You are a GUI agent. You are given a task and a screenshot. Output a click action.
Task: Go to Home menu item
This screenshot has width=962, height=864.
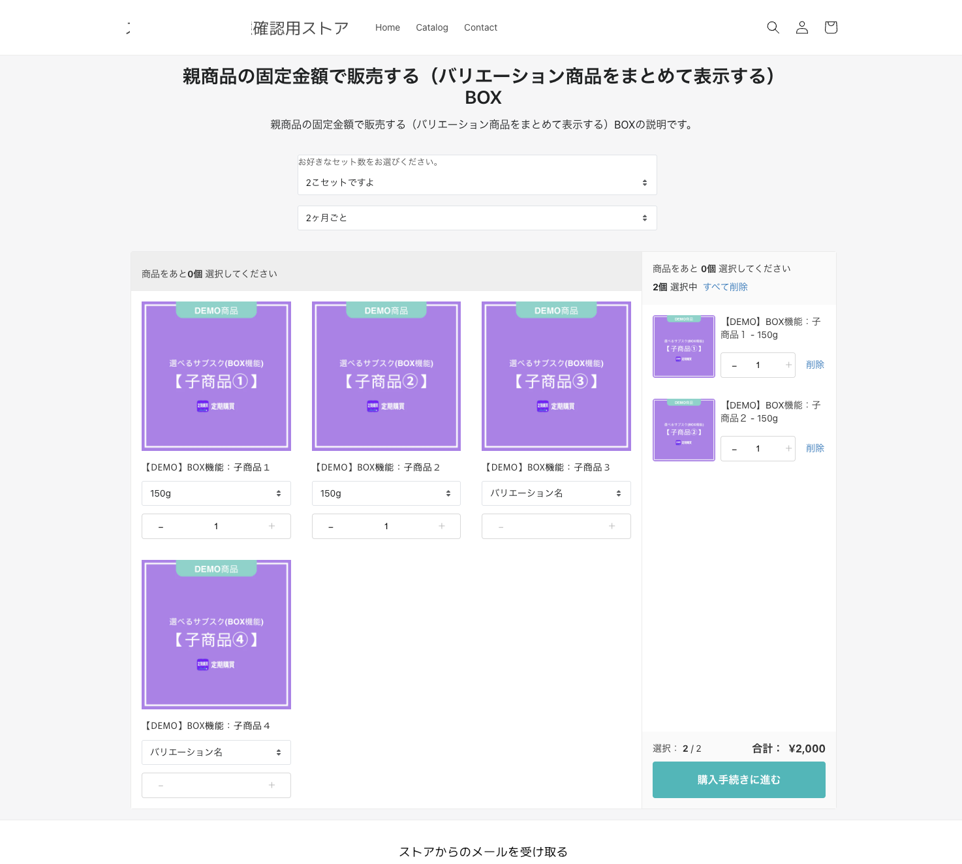(x=388, y=27)
